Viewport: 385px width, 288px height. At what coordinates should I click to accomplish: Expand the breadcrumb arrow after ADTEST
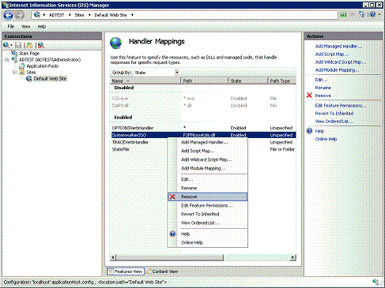click(x=70, y=15)
